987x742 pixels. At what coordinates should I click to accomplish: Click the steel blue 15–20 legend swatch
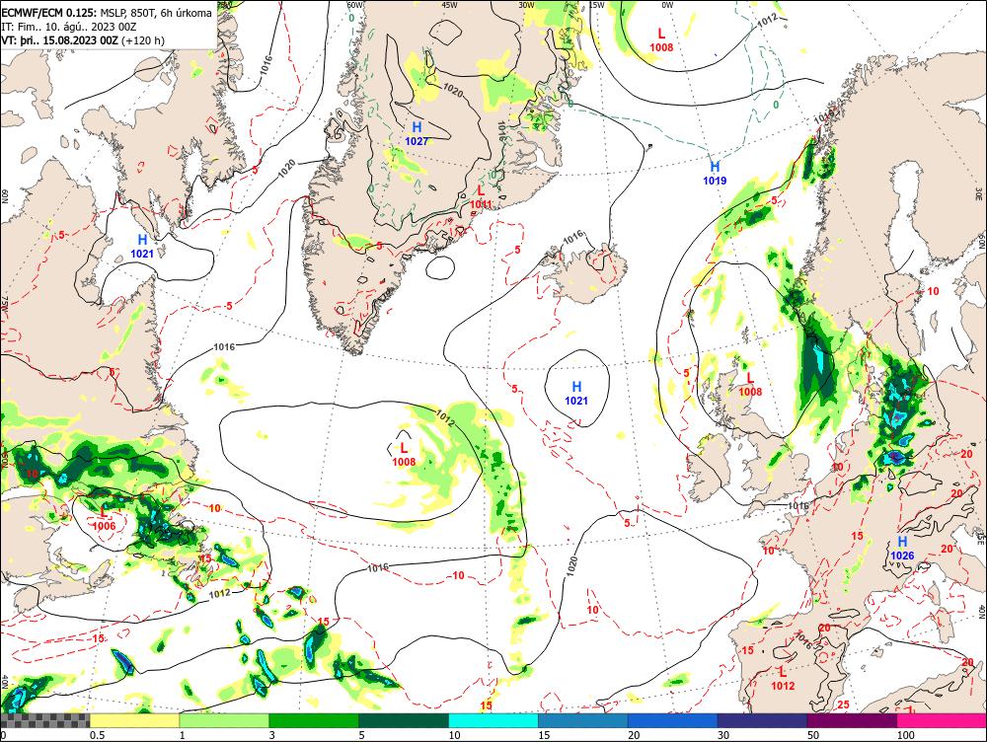coord(583,721)
